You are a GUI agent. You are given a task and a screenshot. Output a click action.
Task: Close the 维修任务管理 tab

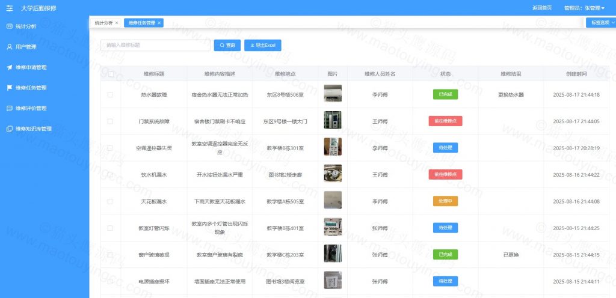tap(159, 23)
